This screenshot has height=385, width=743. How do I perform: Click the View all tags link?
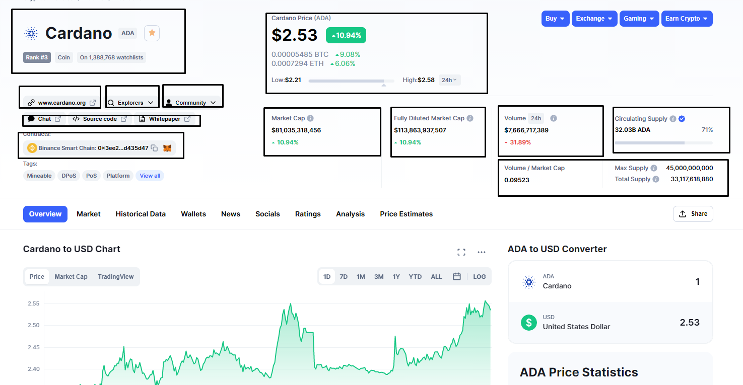click(150, 176)
